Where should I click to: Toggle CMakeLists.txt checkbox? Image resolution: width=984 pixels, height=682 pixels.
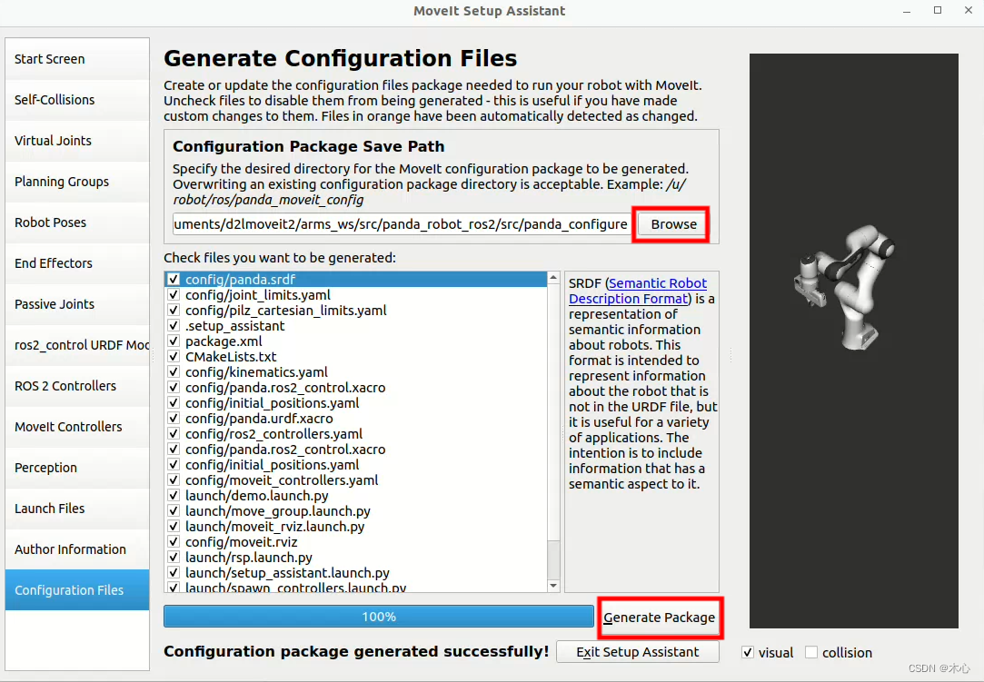coord(174,356)
